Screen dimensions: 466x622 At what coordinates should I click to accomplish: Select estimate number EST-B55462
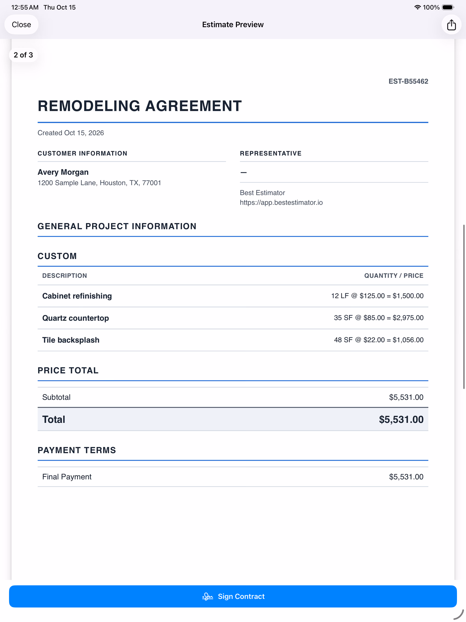(408, 81)
